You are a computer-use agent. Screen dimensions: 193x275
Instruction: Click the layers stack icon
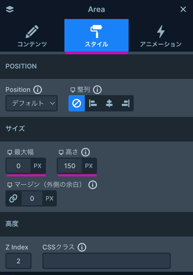(10, 9)
